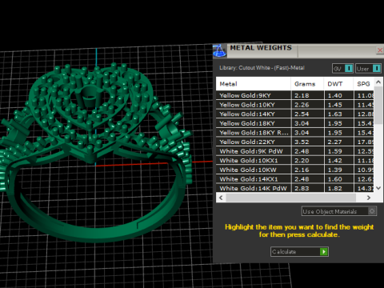Click the table's scroll up arrow
The width and height of the screenshot is (384, 288).
[378, 82]
